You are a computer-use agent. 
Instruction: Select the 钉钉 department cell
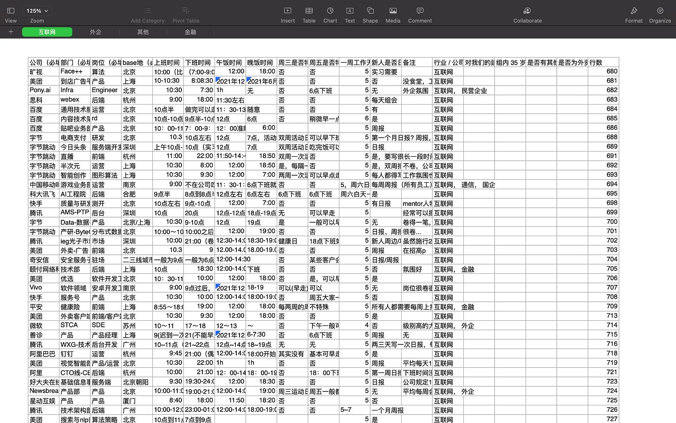point(75,354)
